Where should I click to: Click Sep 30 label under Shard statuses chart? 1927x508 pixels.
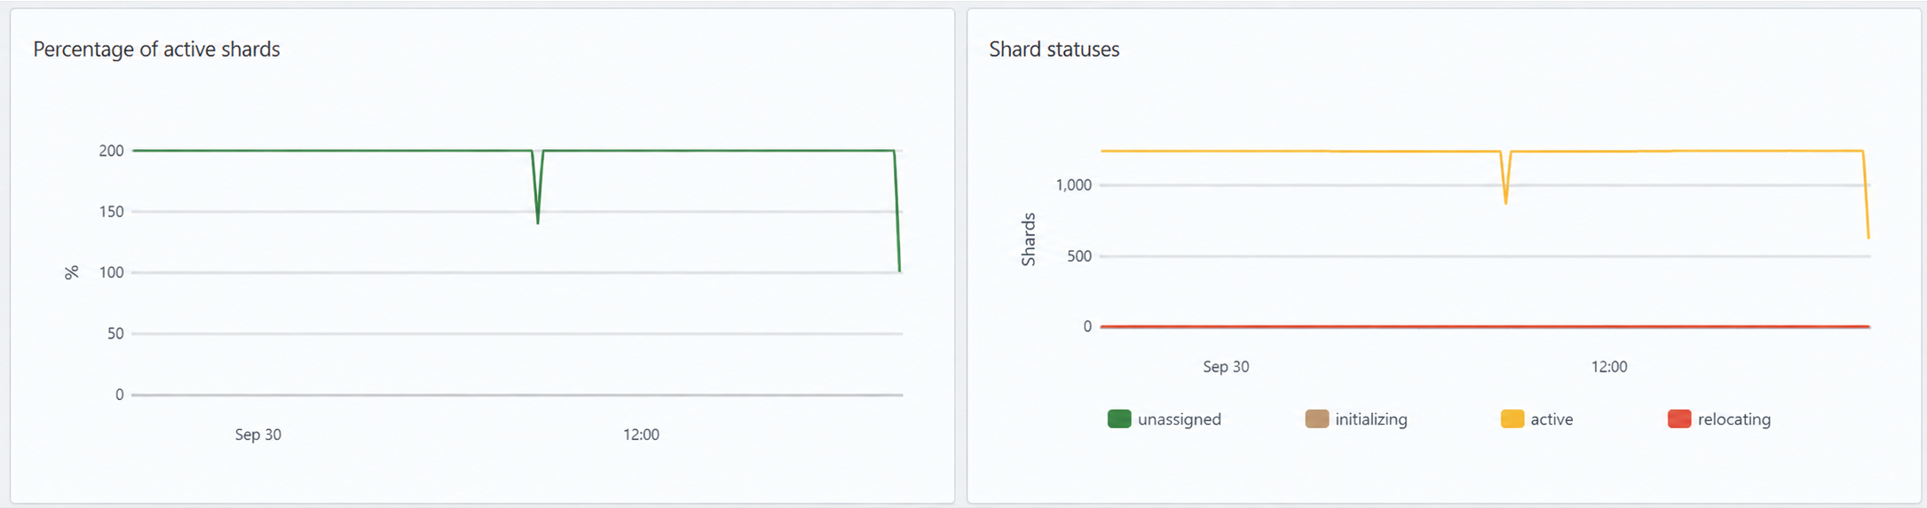point(1226,367)
